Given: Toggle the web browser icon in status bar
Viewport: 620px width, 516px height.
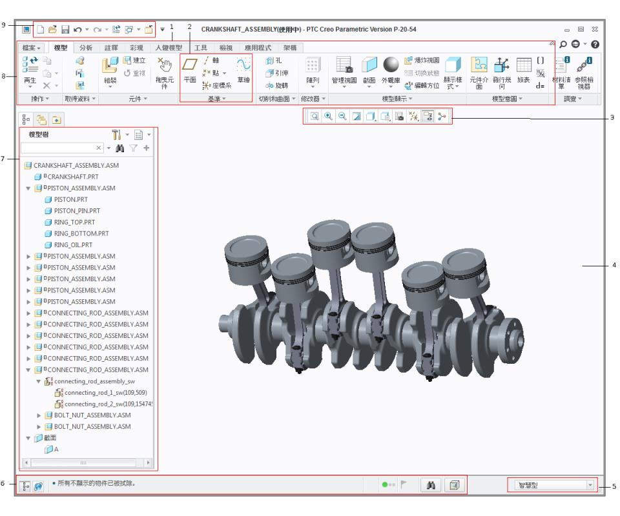Looking at the screenshot, I should pyautogui.click(x=38, y=486).
